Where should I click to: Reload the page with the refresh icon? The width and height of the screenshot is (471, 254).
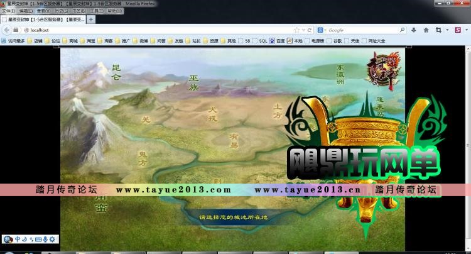click(x=310, y=30)
